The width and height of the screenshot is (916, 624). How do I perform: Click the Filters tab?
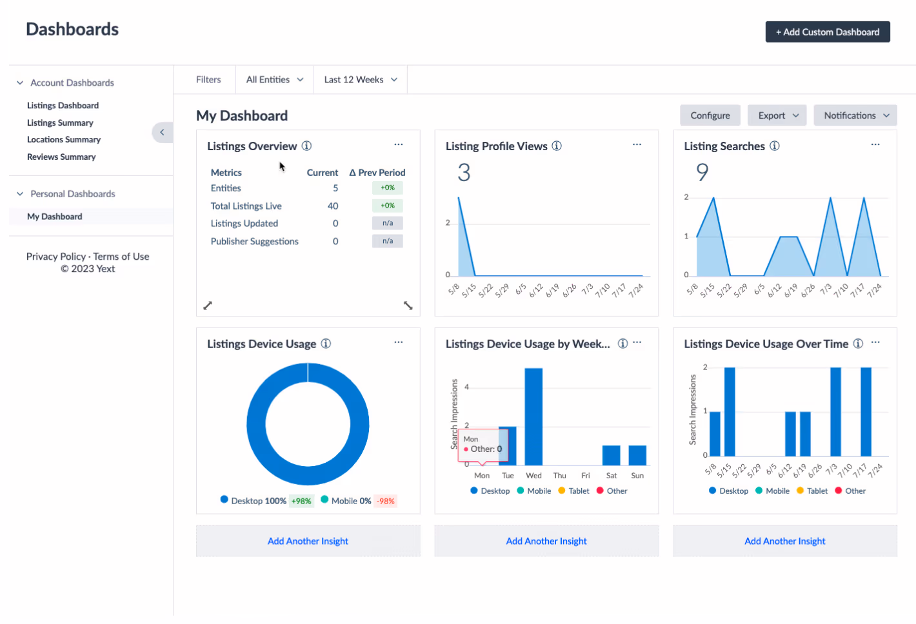pyautogui.click(x=208, y=79)
